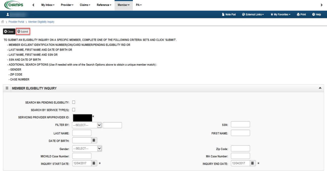This screenshot has height=173, width=327.
Task: Click the Inquiry End Date field
Action: (x=240, y=163)
